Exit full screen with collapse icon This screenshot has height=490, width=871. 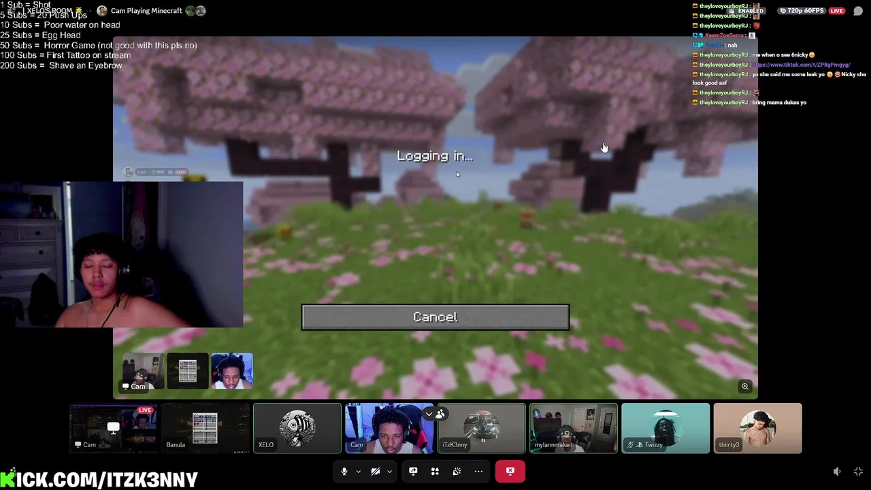pos(858,472)
